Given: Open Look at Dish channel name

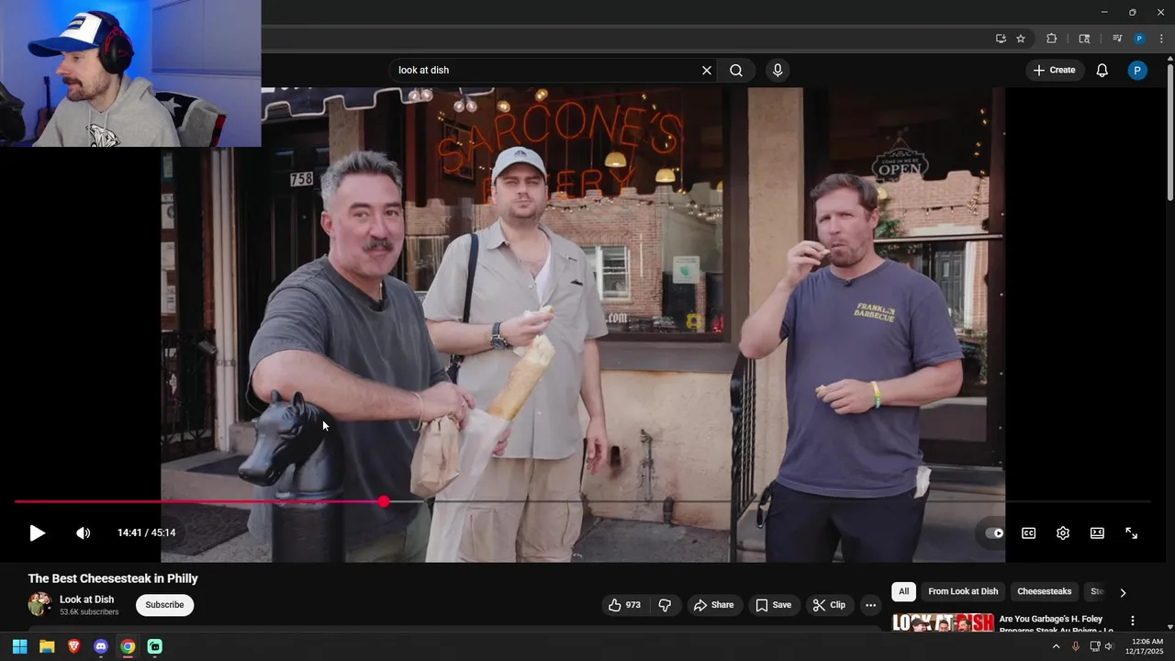Looking at the screenshot, I should [87, 599].
